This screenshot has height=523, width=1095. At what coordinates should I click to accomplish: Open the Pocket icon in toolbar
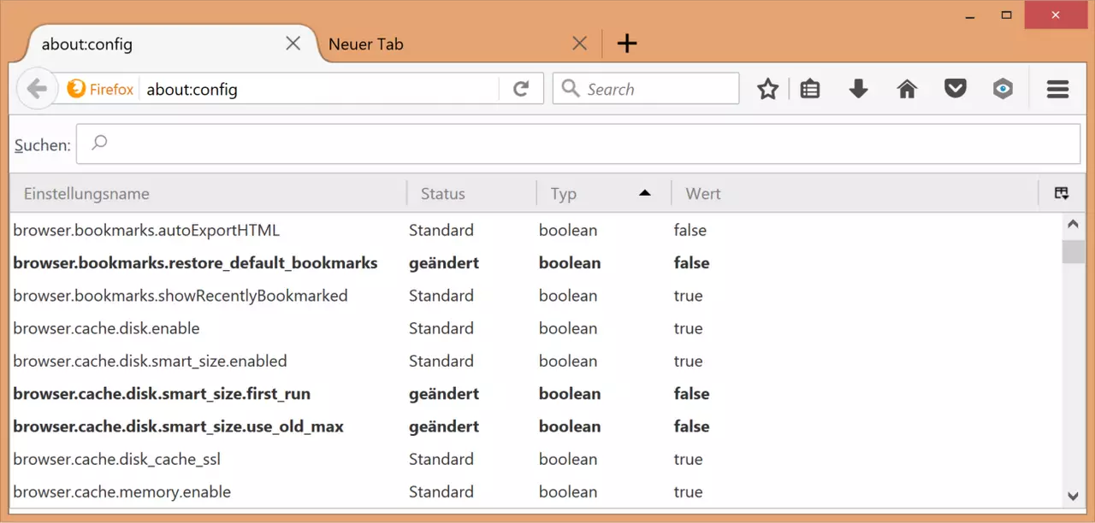(955, 89)
